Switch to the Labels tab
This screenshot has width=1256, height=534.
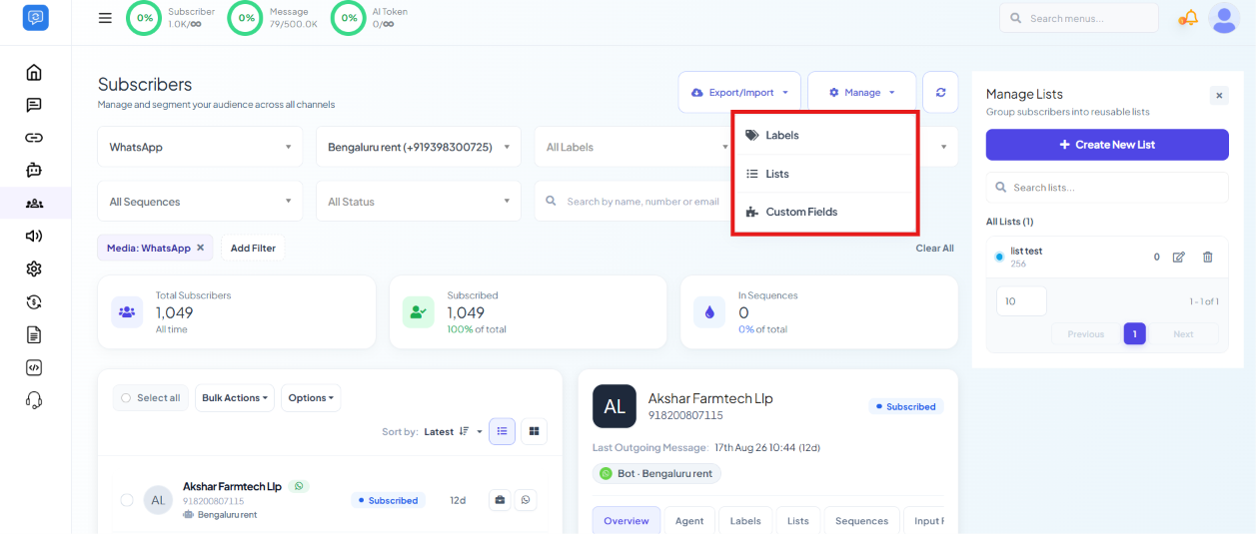pyautogui.click(x=745, y=520)
